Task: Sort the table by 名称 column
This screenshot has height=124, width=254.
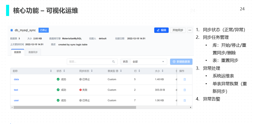Action: click(x=51, y=71)
